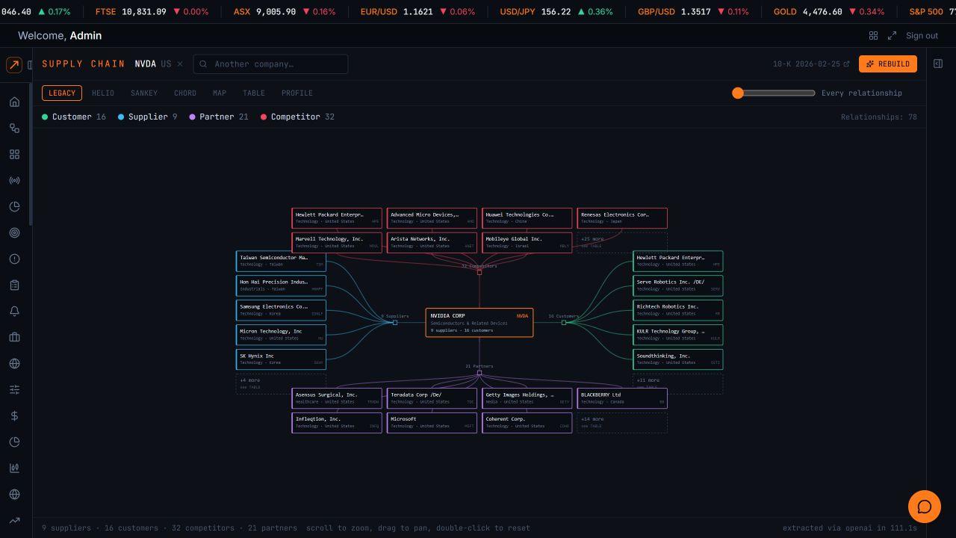The width and height of the screenshot is (956, 538).
Task: Toggle the Supplier legend filter
Action: [147, 117]
